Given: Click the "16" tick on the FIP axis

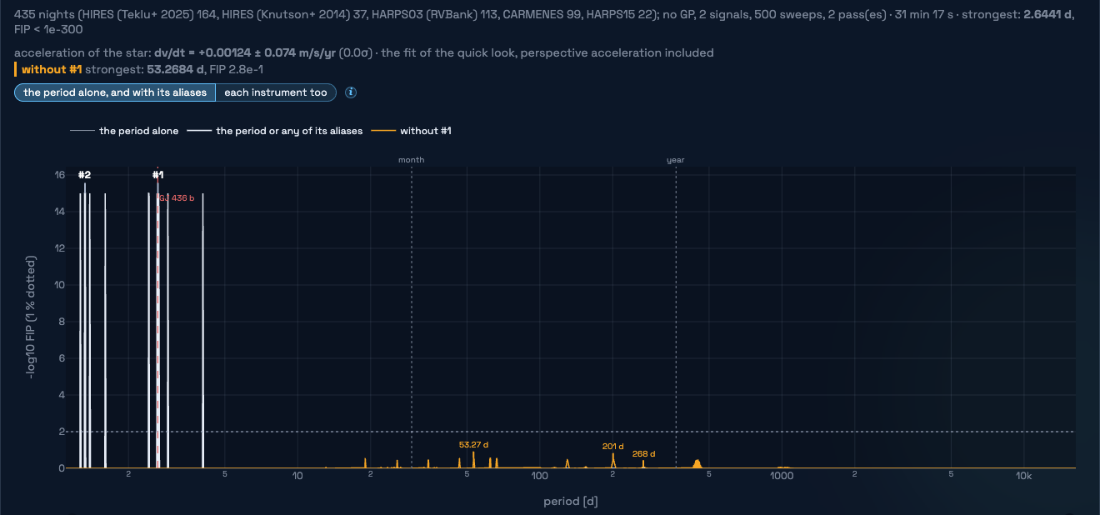Looking at the screenshot, I should [x=59, y=175].
